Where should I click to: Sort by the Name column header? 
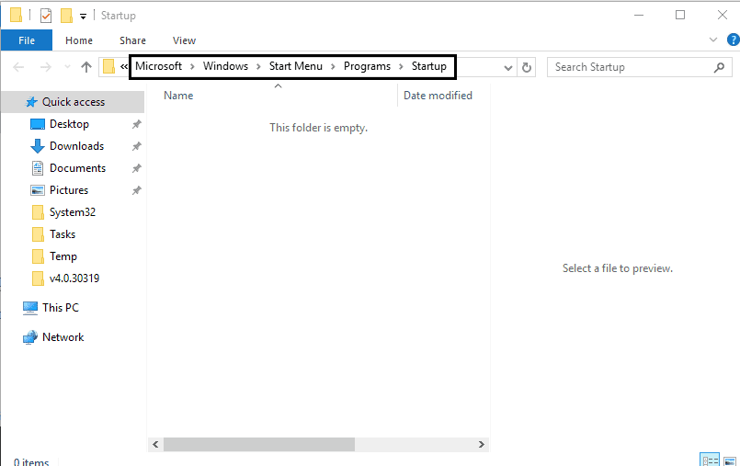(x=178, y=96)
